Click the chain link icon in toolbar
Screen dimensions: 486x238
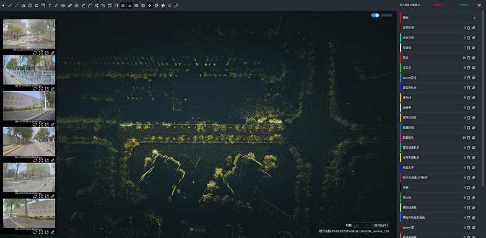(x=176, y=6)
